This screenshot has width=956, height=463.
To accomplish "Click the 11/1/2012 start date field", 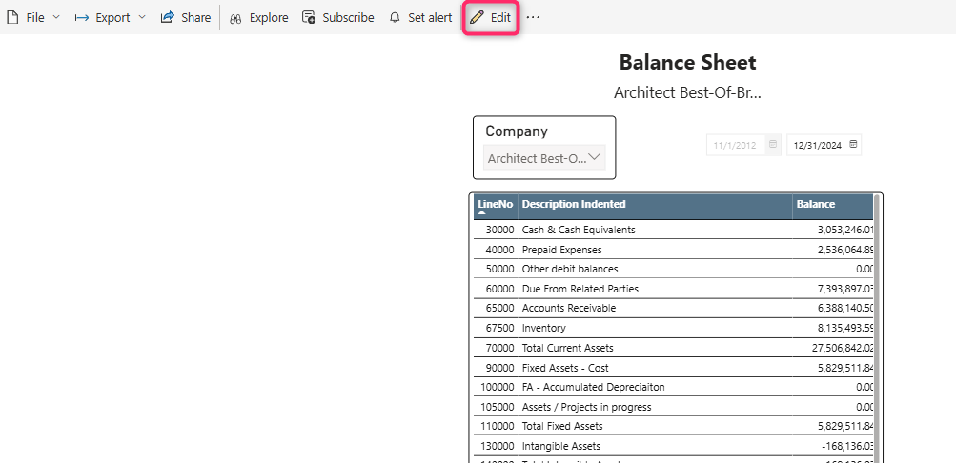I will coord(734,145).
